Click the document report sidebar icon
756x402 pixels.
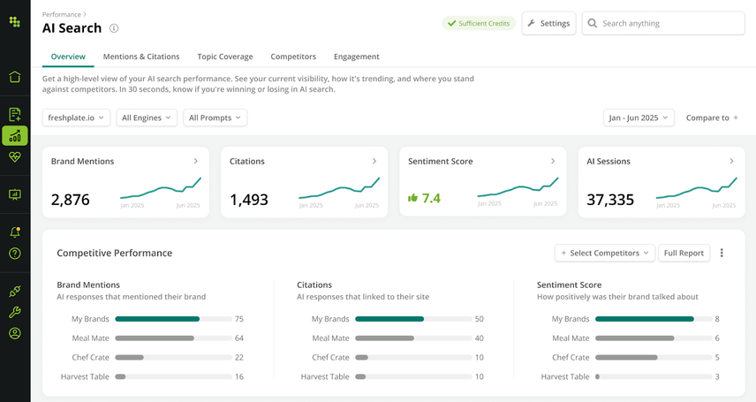15,114
